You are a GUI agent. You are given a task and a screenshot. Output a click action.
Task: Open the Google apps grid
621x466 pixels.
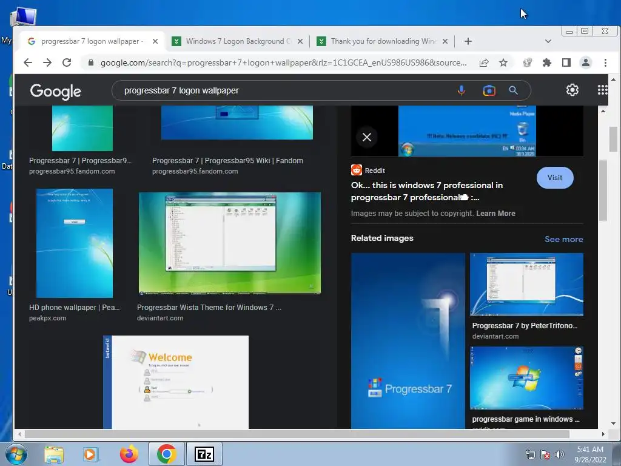[602, 90]
